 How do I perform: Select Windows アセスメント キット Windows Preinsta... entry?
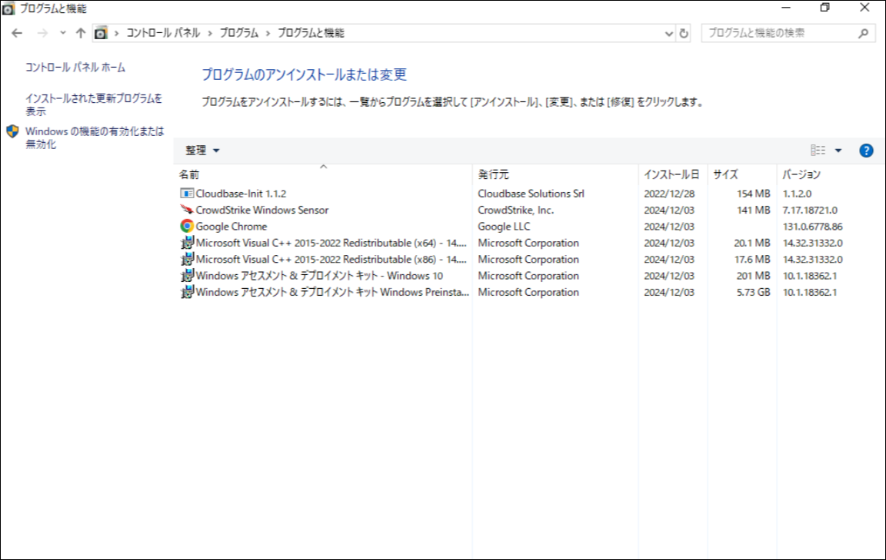332,292
